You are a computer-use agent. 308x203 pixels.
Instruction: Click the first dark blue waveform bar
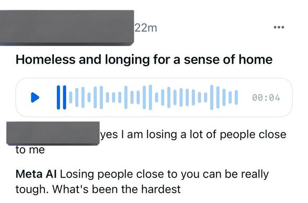pos(59,97)
